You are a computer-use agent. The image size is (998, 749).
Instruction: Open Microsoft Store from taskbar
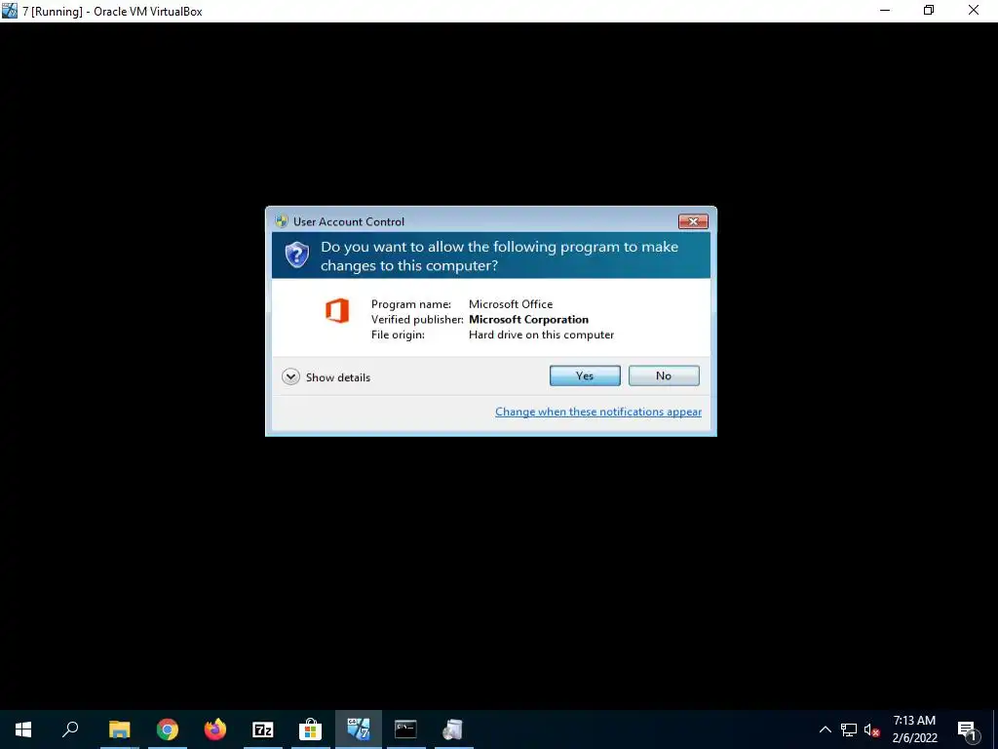(311, 729)
